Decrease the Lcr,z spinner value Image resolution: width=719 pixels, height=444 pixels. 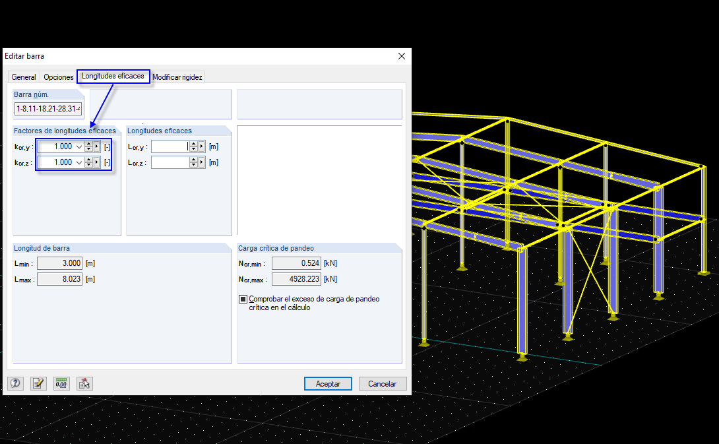pyautogui.click(x=193, y=165)
